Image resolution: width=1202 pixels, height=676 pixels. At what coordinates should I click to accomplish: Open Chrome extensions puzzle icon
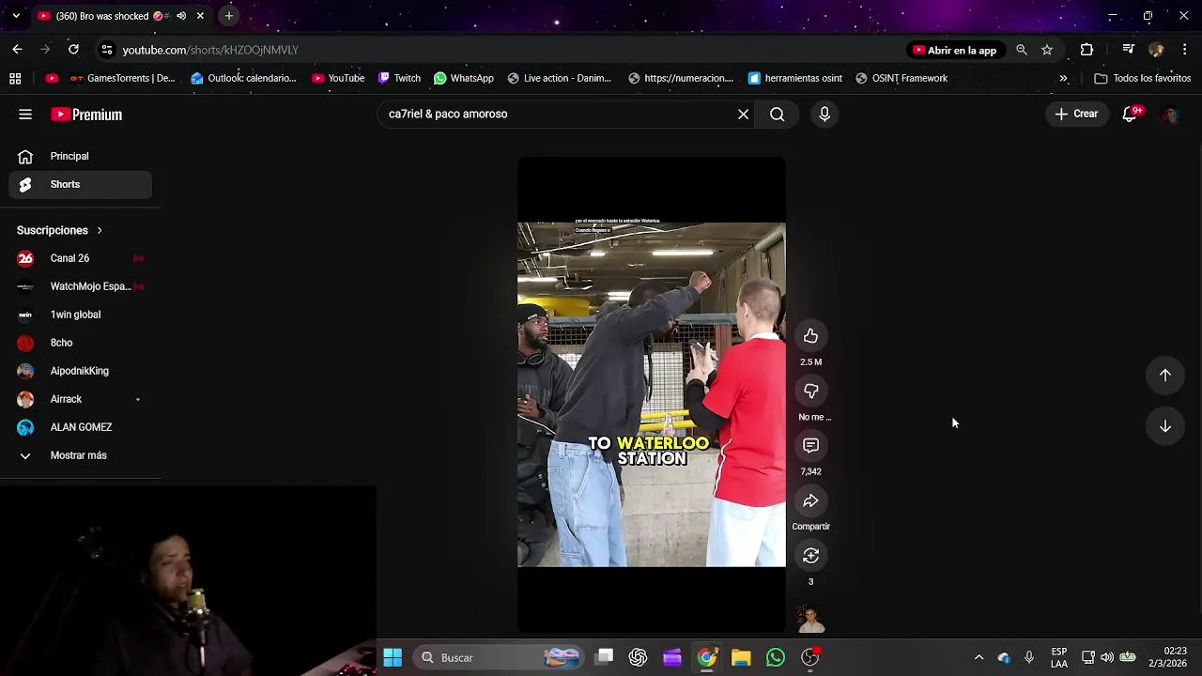pyautogui.click(x=1086, y=50)
